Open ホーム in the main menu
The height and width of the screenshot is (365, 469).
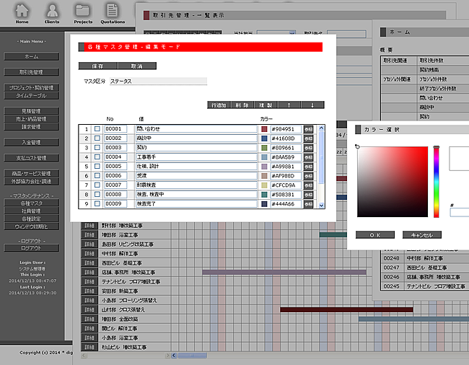[32, 56]
